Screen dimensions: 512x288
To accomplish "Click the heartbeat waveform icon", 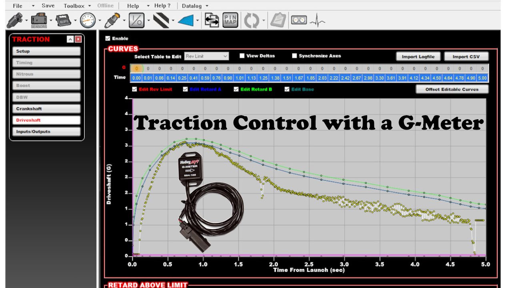I will [318, 20].
